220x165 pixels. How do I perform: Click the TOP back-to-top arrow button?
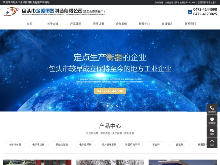pyautogui.click(x=212, y=143)
